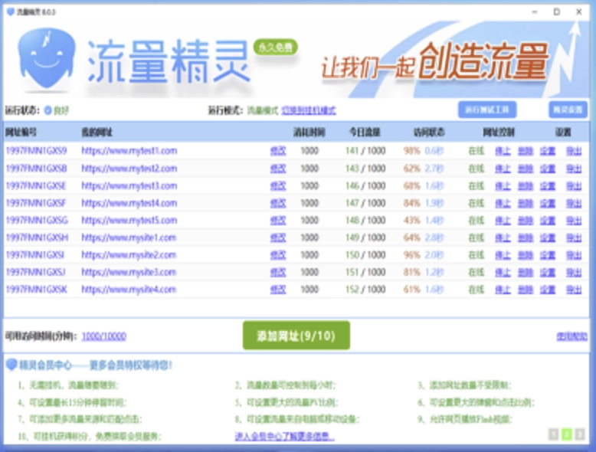Image resolution: width=596 pixels, height=452 pixels.
Task: Click the 访问状态 column header
Action: coord(429,133)
